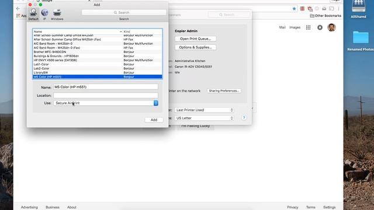374x210 pixels.
Task: Select HP ENVY 4500 series printer
Action: [x=98, y=60]
